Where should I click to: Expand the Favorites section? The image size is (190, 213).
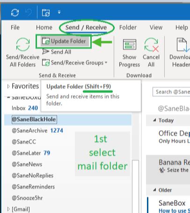coord(8,86)
